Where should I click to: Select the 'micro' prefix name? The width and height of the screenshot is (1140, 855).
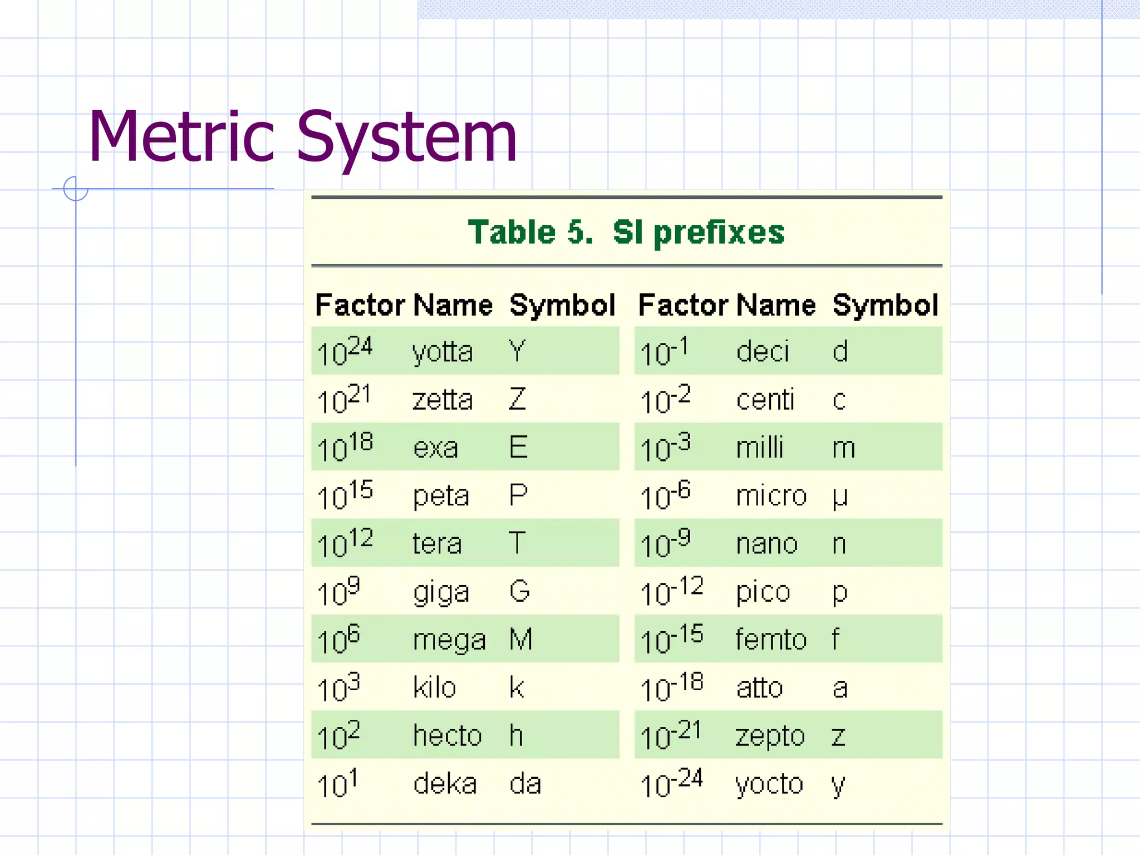tap(771, 495)
